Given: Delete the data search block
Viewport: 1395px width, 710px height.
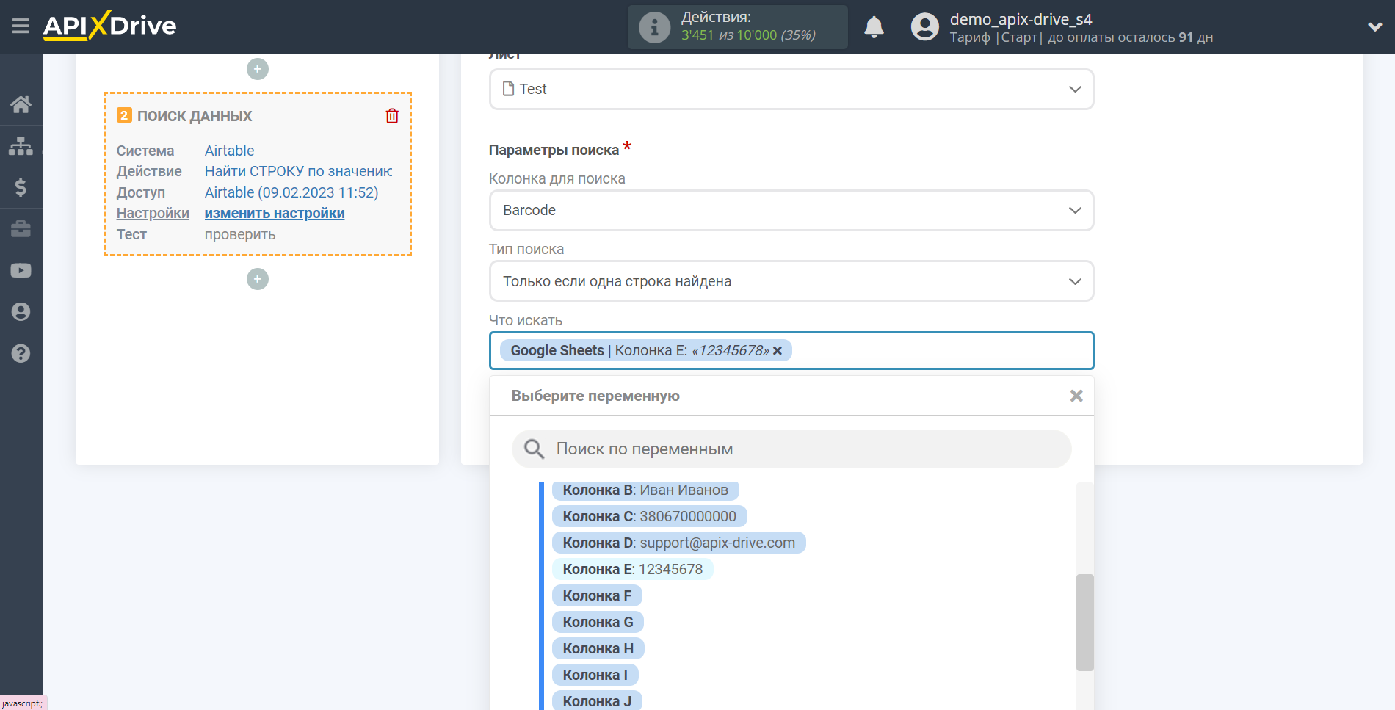Looking at the screenshot, I should pos(392,115).
